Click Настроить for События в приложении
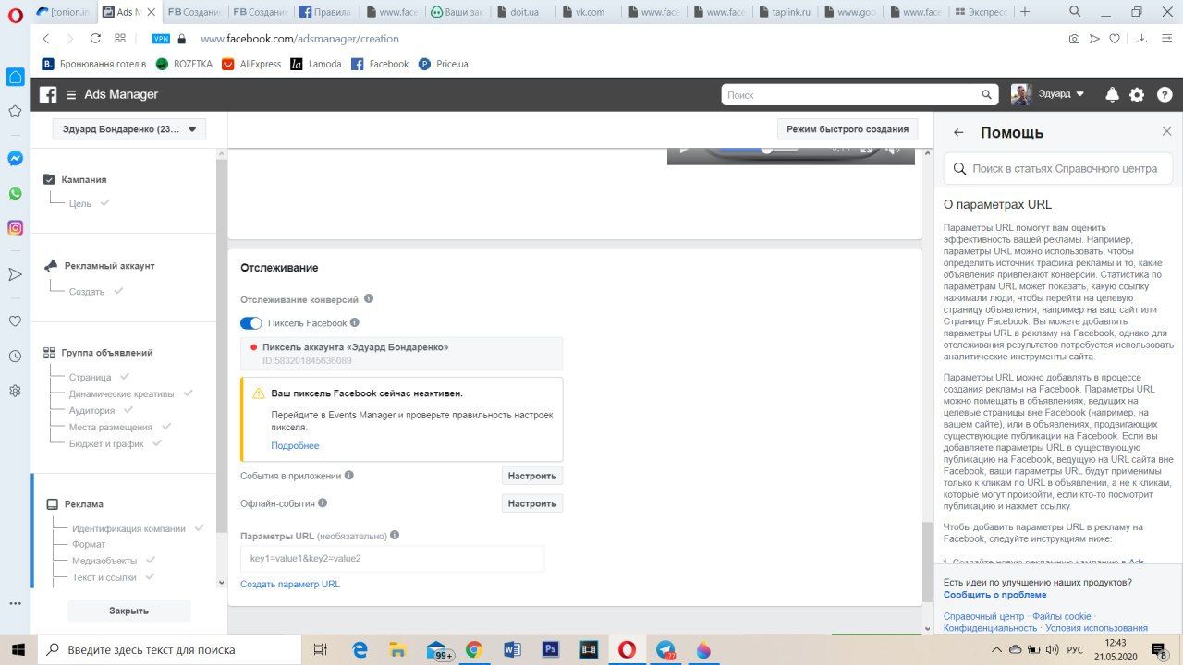This screenshot has width=1183, height=665. point(532,476)
